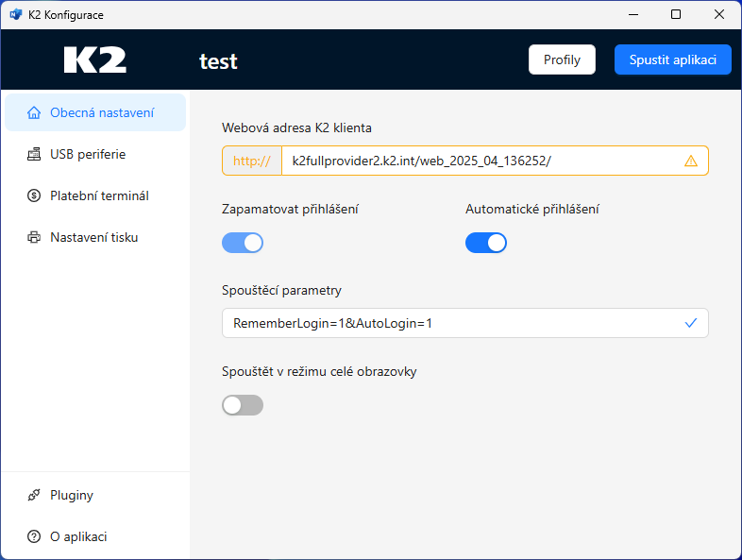Click the blue checkmark in parameters field

(x=691, y=323)
